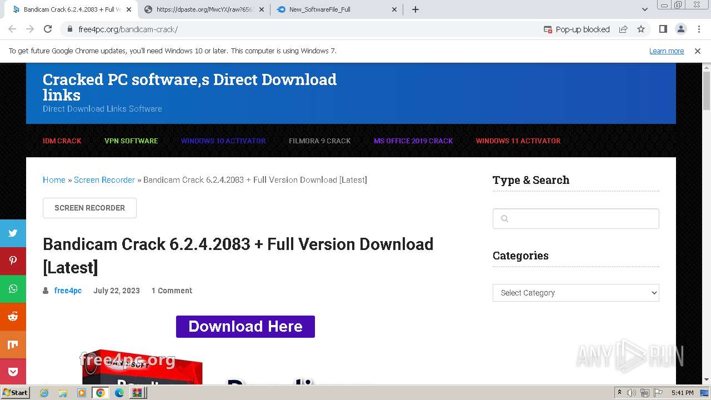Click the Bandicam product box image

pyautogui.click(x=142, y=367)
